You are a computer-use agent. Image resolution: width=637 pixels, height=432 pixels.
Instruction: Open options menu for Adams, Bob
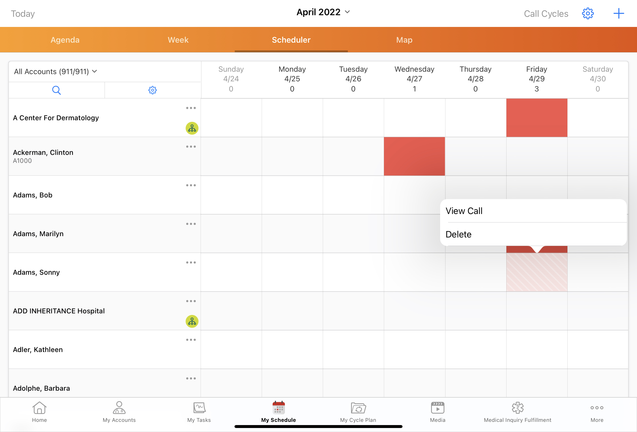click(x=191, y=185)
